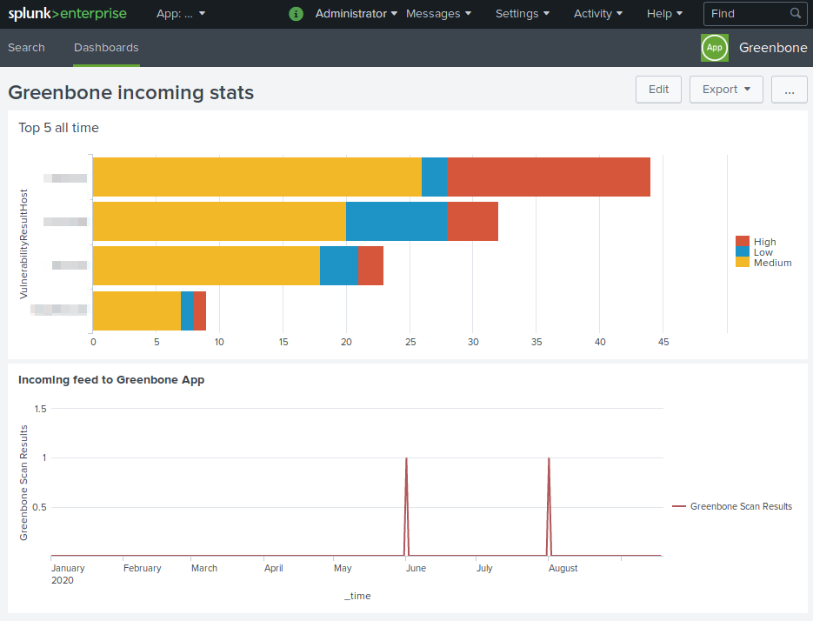Click inside the Find input field

pyautogui.click(x=746, y=14)
